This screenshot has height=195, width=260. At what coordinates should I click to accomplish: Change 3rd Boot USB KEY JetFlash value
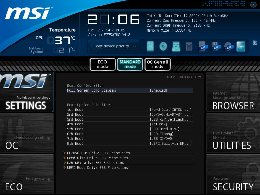pos(171,119)
